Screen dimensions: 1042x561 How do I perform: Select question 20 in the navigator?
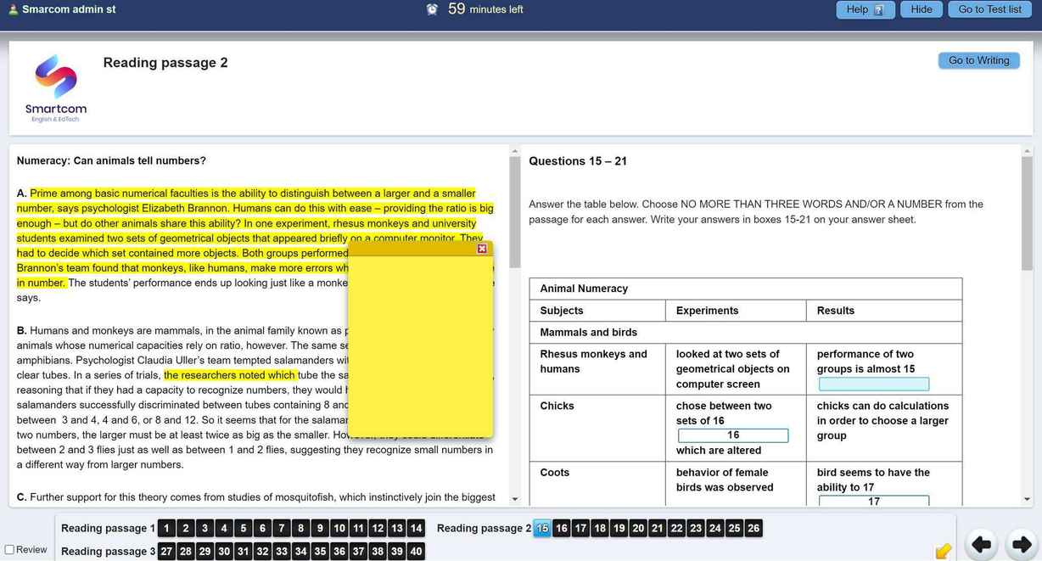tap(638, 528)
